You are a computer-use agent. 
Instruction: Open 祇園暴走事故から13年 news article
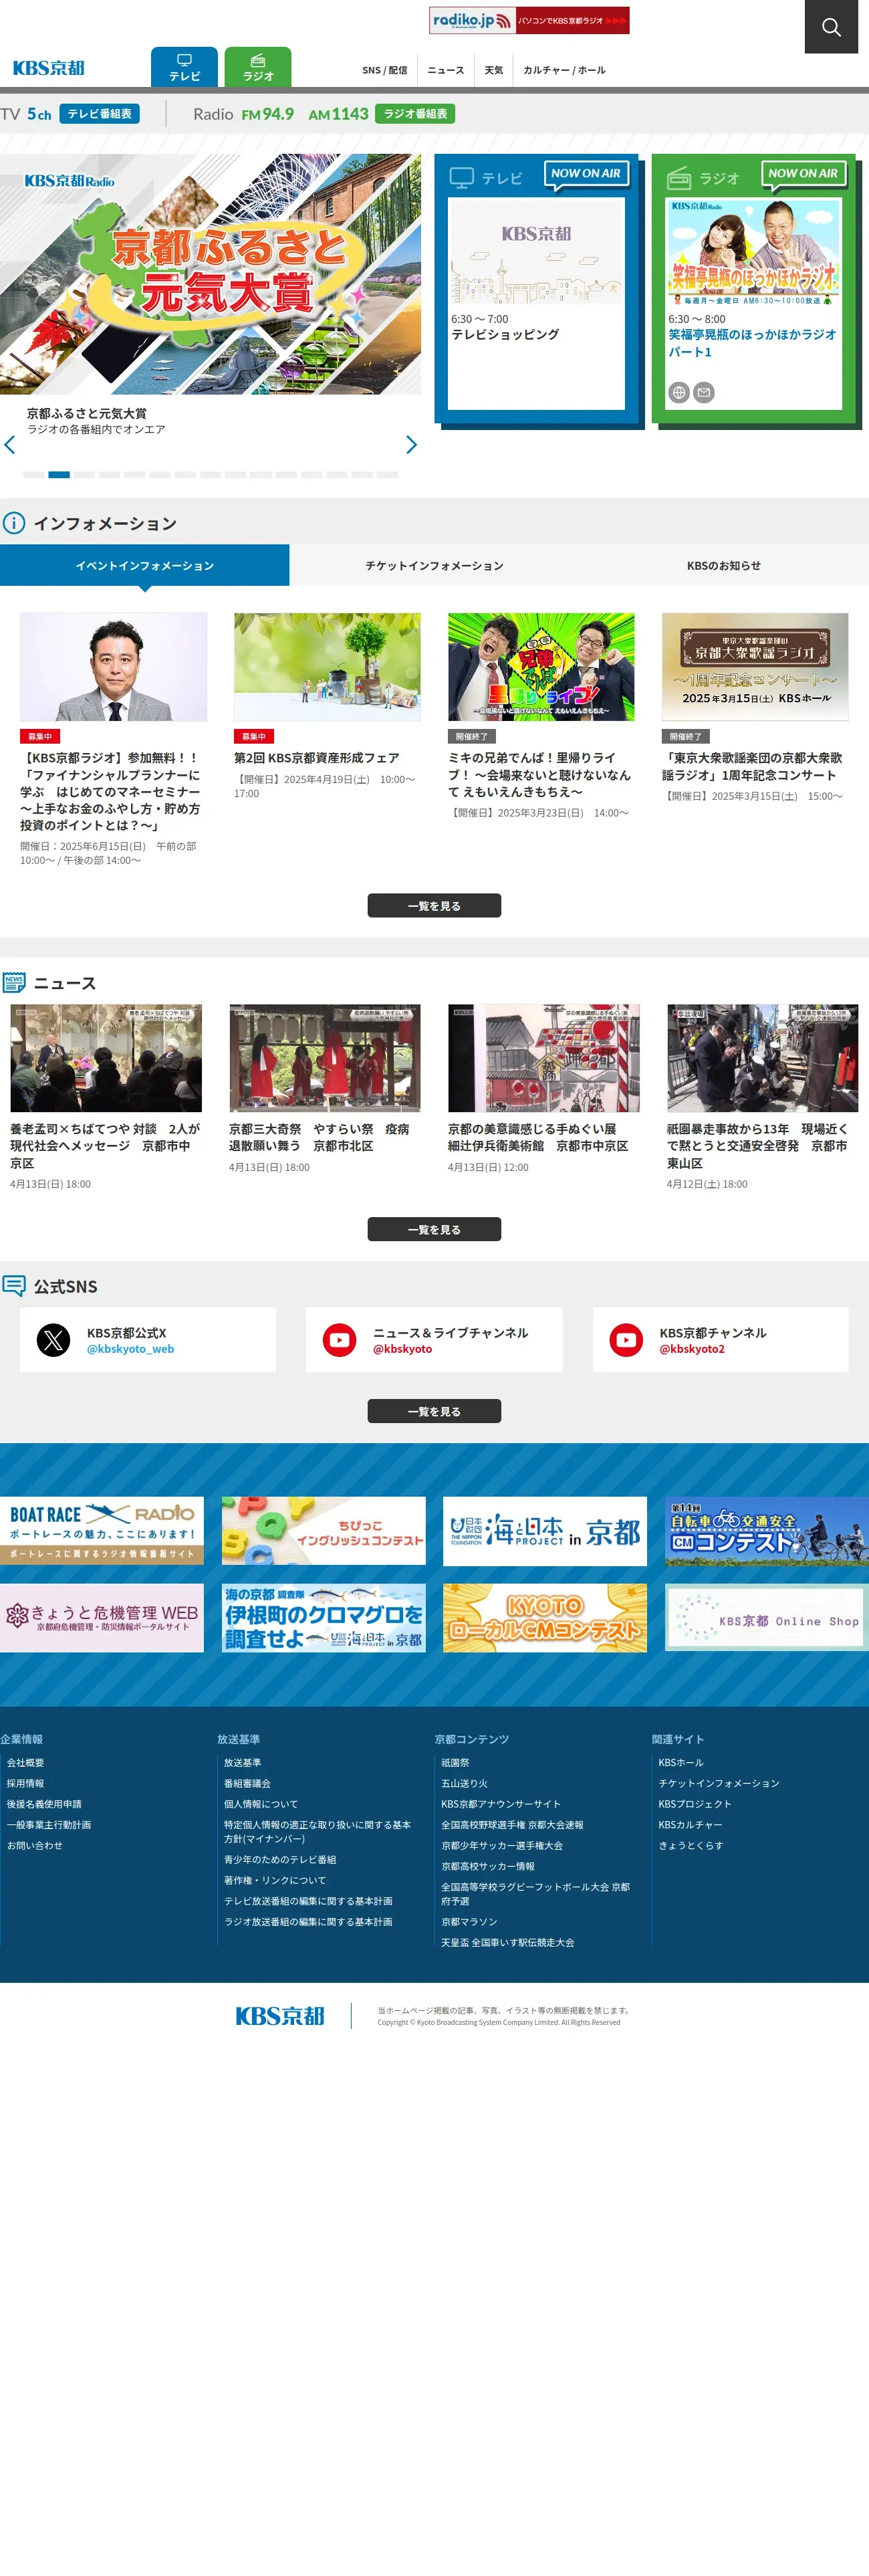point(762,1097)
